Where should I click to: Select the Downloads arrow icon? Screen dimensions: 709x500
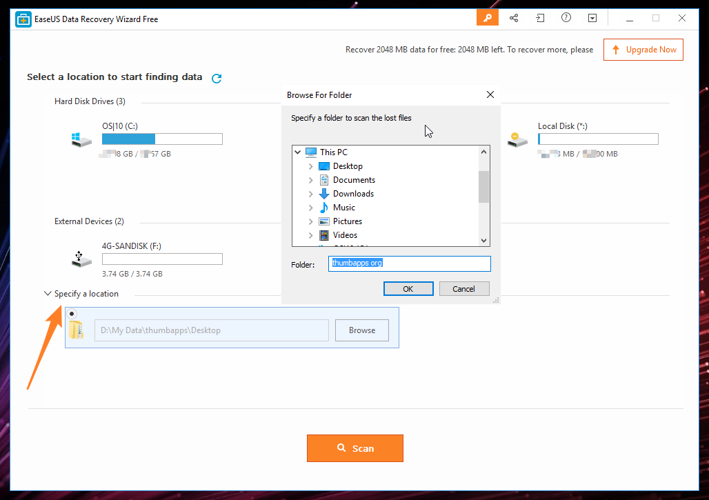[x=323, y=194]
